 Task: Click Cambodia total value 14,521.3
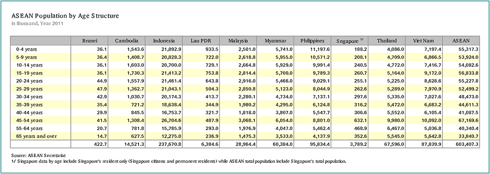[134, 145]
